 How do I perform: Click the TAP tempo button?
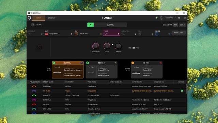(176, 25)
